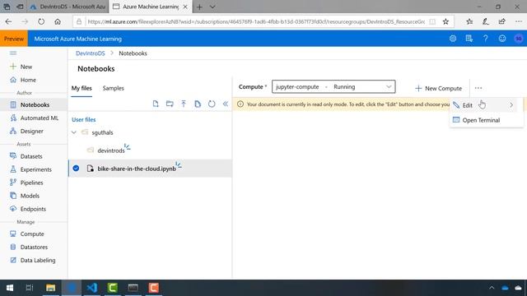Click the browser back button
Image resolution: width=527 pixels, height=296 pixels.
[x=8, y=21]
